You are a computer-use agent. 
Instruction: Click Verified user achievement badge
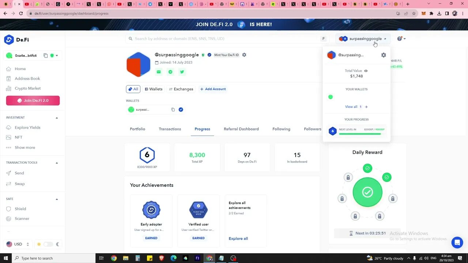point(199,210)
